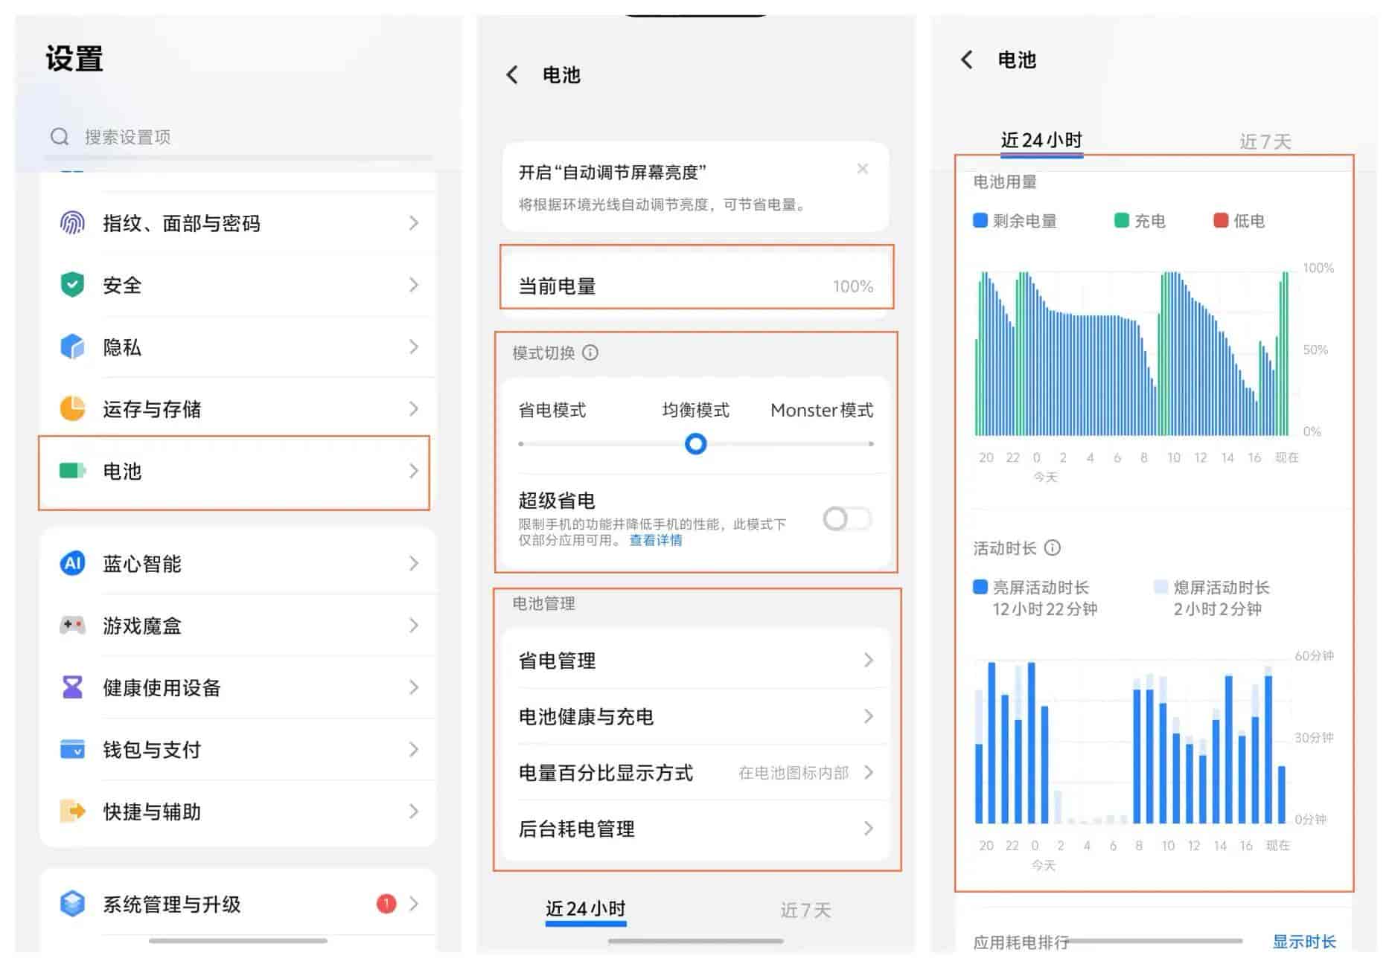This screenshot has height=967, width=1392.
Task: Tap the 设置 page title
Action: click(x=74, y=59)
